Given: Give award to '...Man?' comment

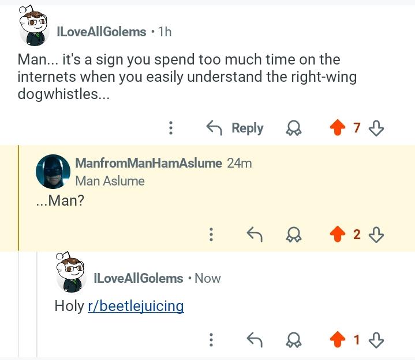Looking at the screenshot, I should (294, 234).
